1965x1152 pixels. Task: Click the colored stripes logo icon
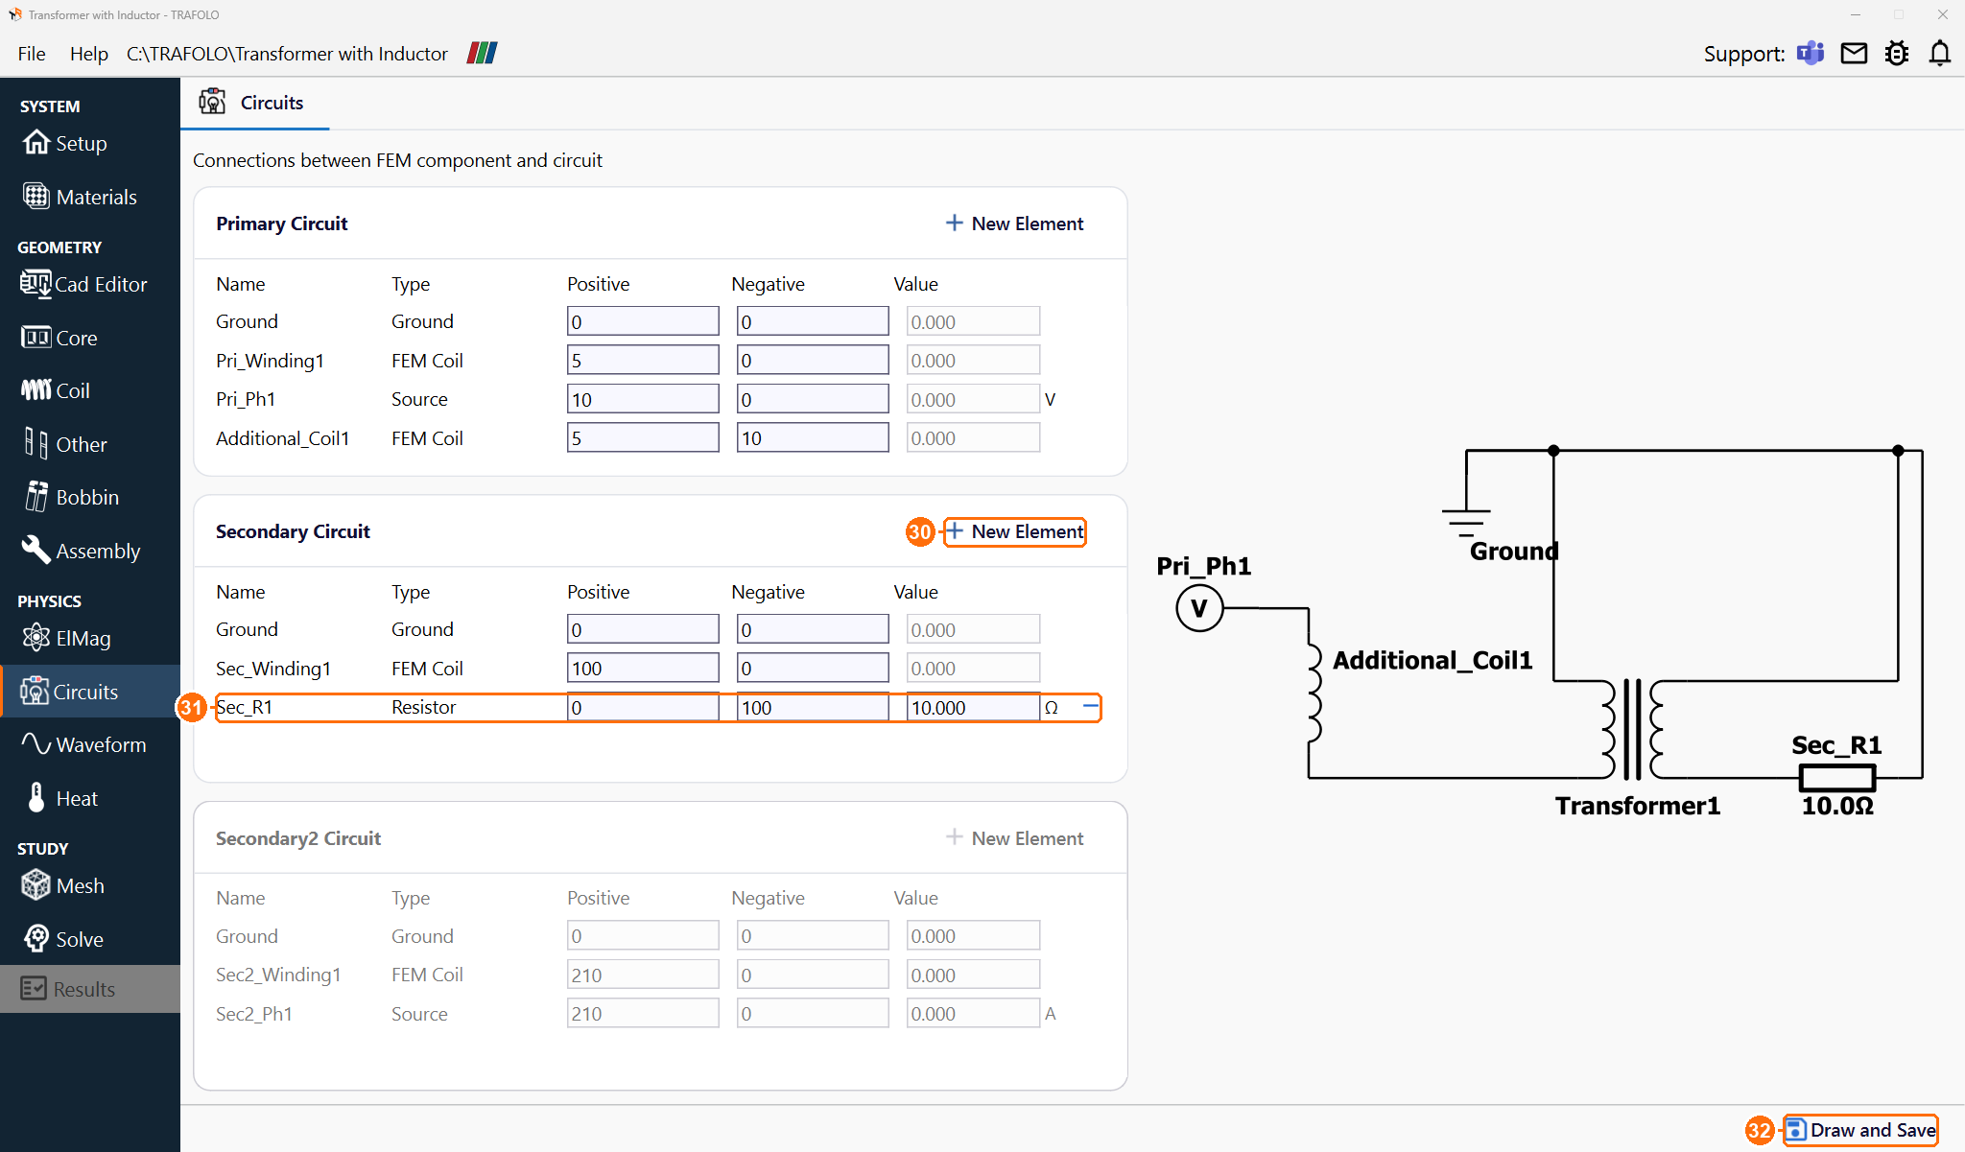pyautogui.click(x=482, y=53)
